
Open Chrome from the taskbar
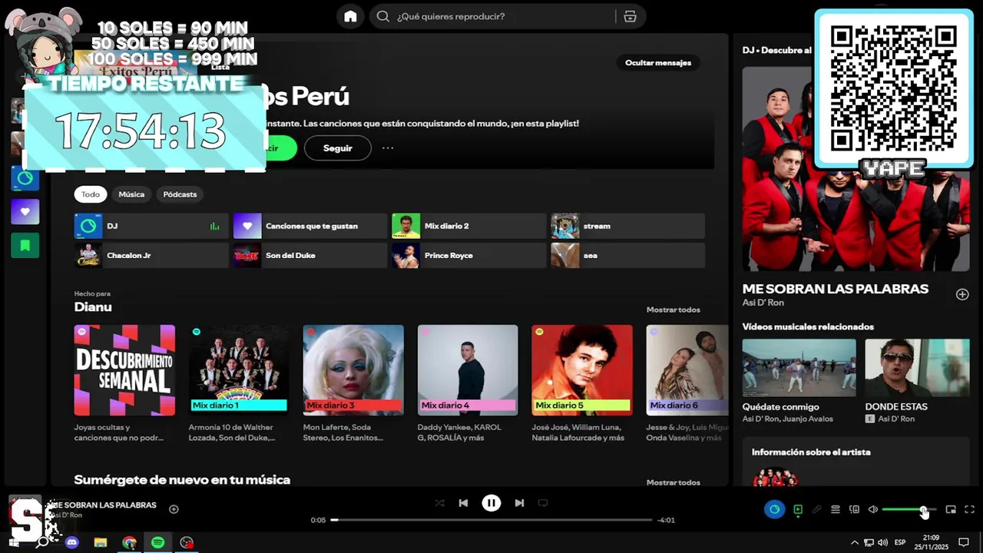pos(129,542)
